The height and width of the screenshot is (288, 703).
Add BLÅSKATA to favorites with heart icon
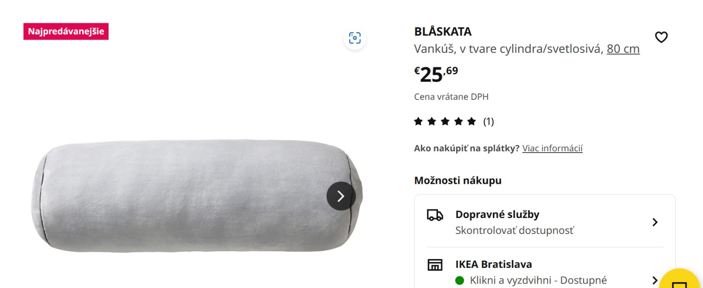tap(661, 37)
